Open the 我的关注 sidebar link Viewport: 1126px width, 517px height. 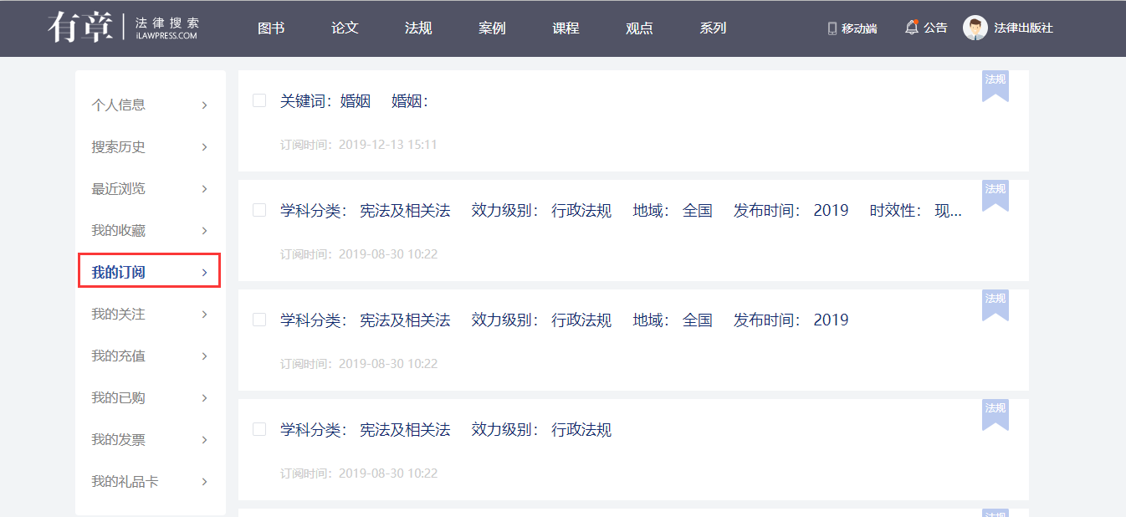tap(118, 315)
